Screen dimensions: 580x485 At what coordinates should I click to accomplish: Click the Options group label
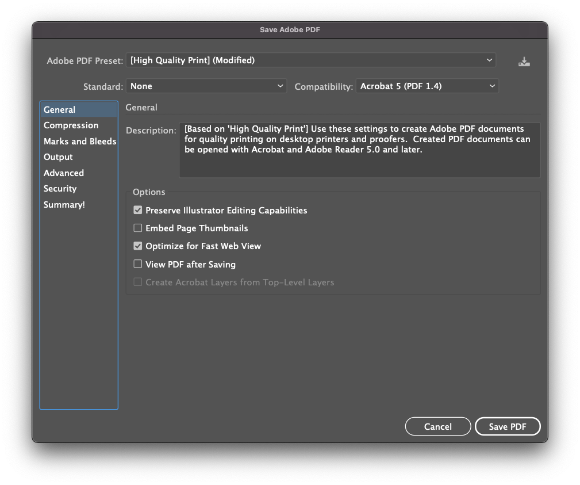[x=149, y=192]
